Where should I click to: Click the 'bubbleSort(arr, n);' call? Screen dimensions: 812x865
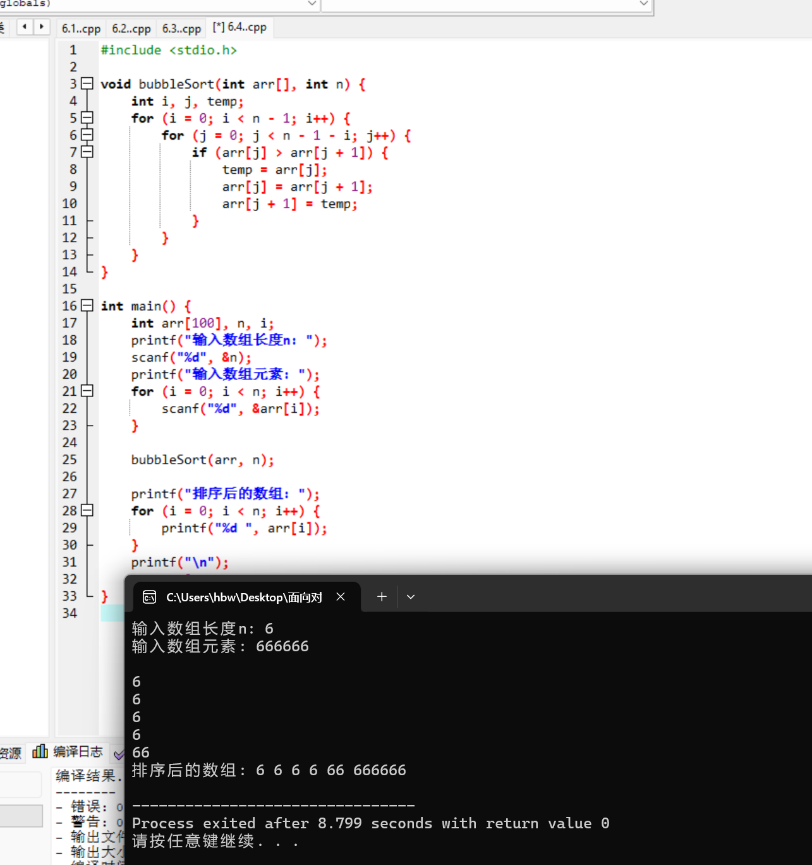[203, 460]
